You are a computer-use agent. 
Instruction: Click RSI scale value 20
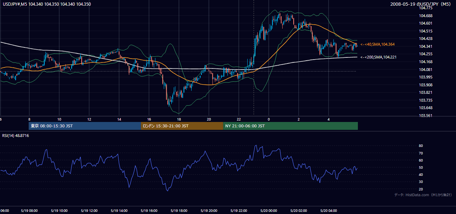coord(421,189)
